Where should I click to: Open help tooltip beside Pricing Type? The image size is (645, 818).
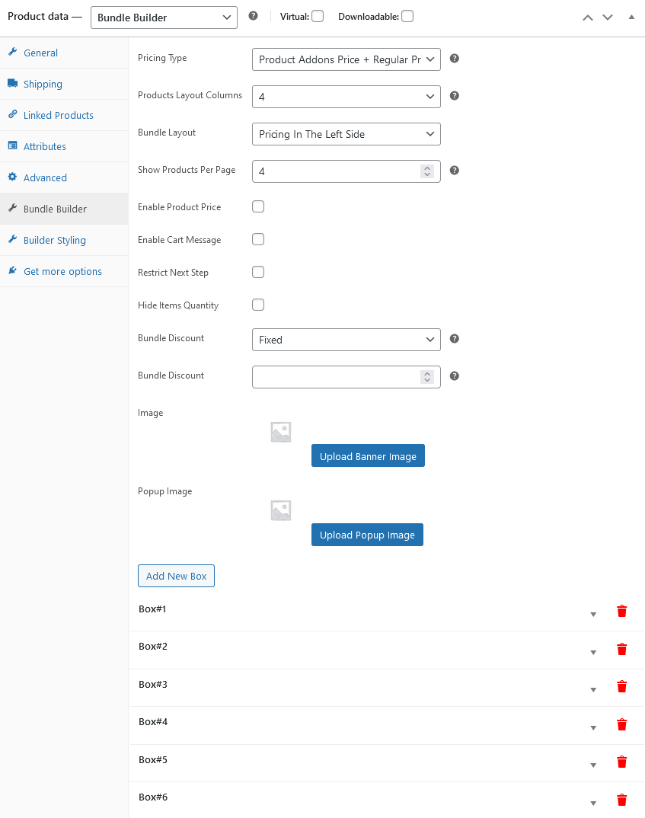tap(454, 59)
